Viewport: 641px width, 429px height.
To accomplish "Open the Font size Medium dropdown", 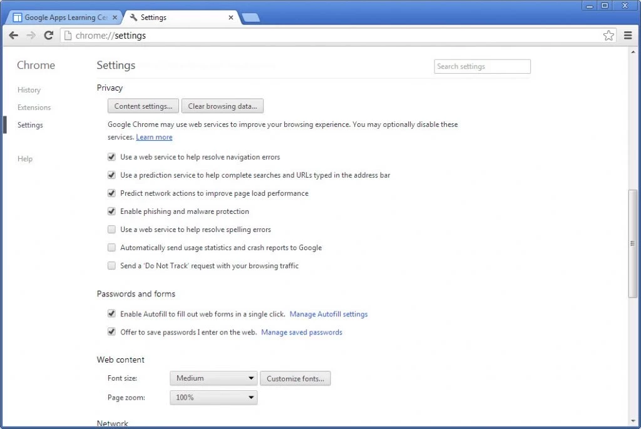I will (x=213, y=378).
